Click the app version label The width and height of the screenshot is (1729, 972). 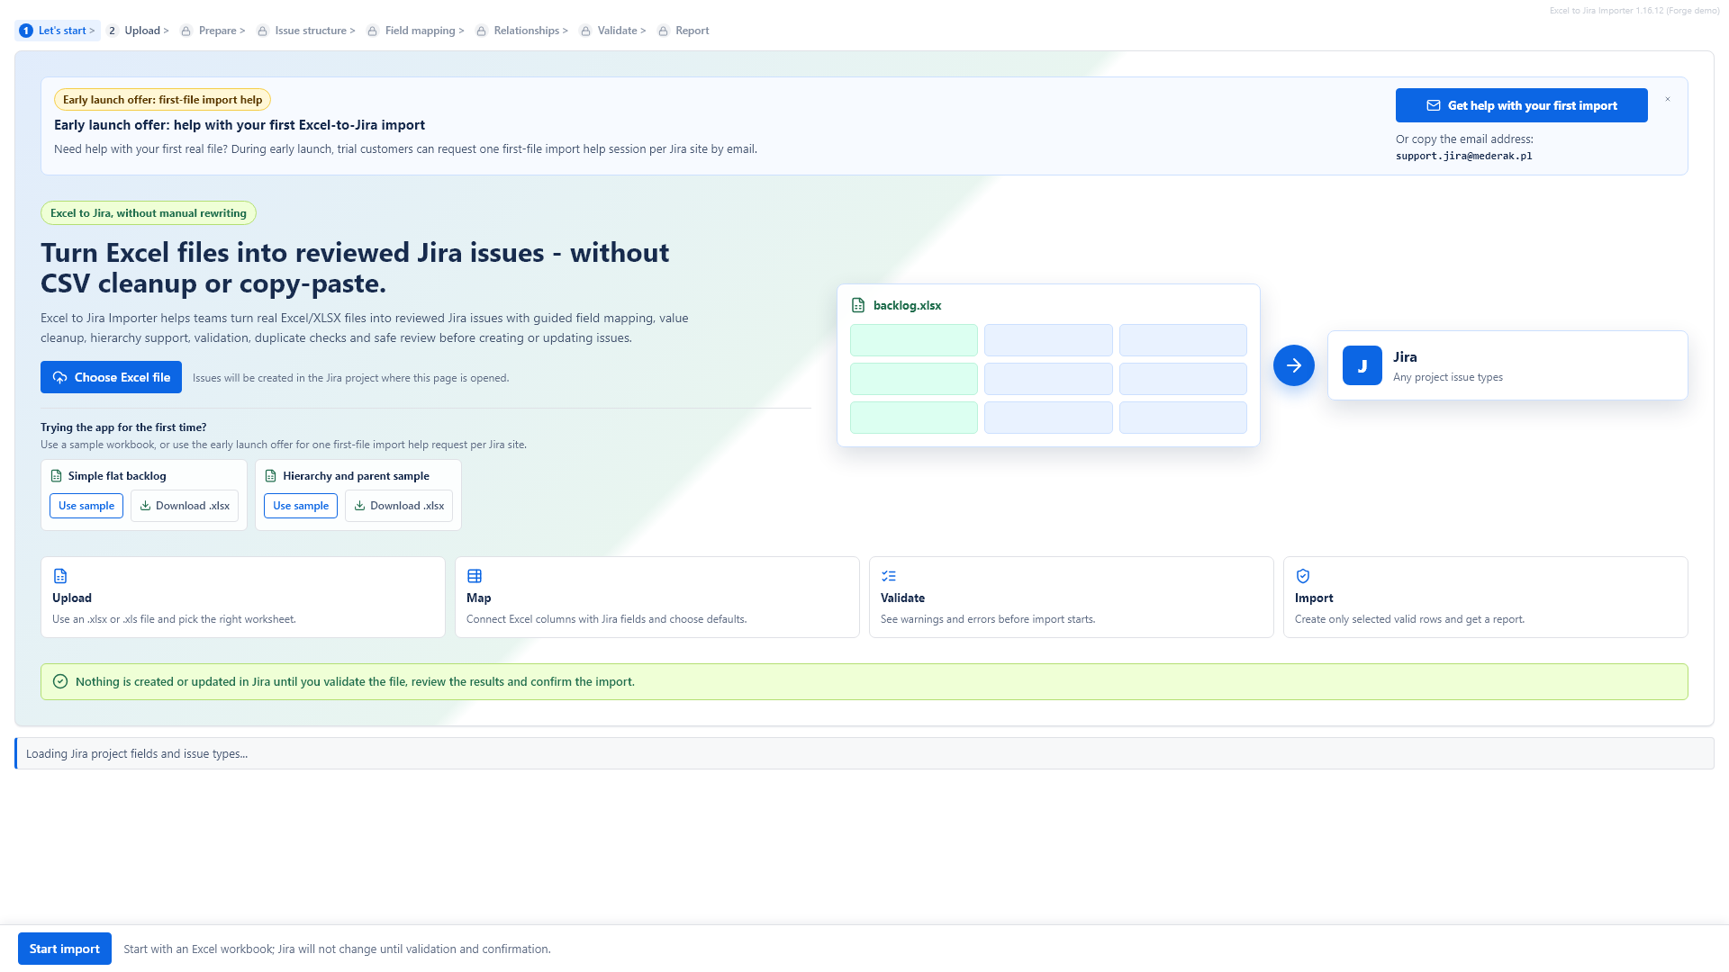pos(1634,11)
